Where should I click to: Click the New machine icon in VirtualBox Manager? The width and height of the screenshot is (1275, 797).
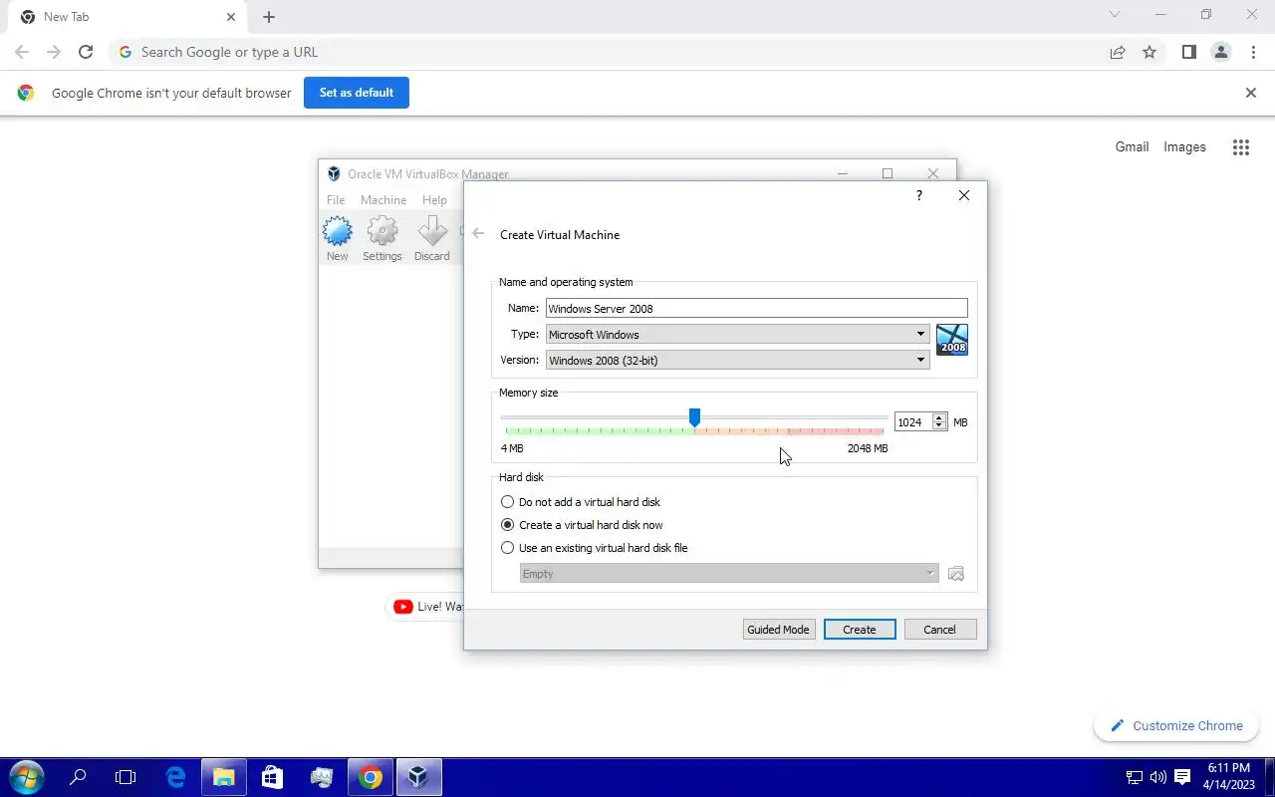[338, 232]
